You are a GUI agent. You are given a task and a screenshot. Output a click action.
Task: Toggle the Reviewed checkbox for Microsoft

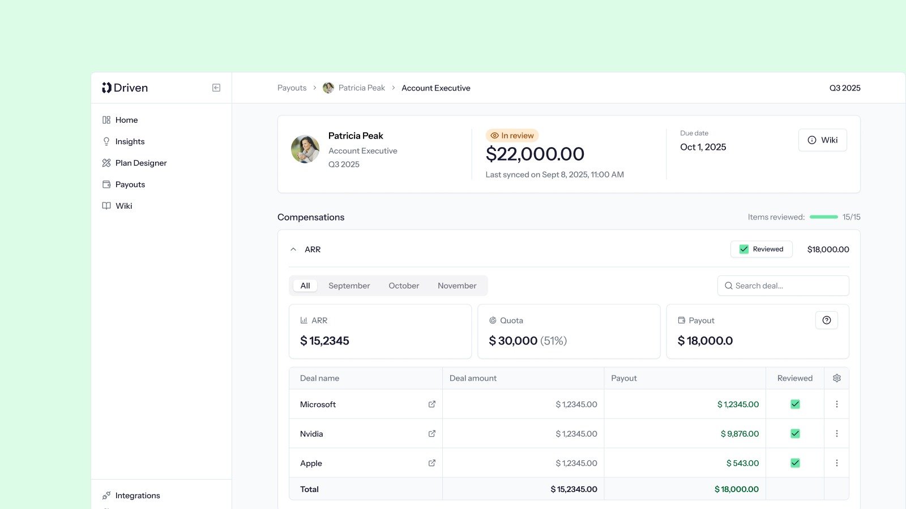pos(795,404)
